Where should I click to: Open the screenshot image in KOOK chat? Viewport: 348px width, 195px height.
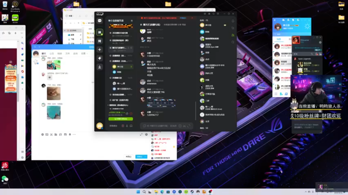coord(161,103)
